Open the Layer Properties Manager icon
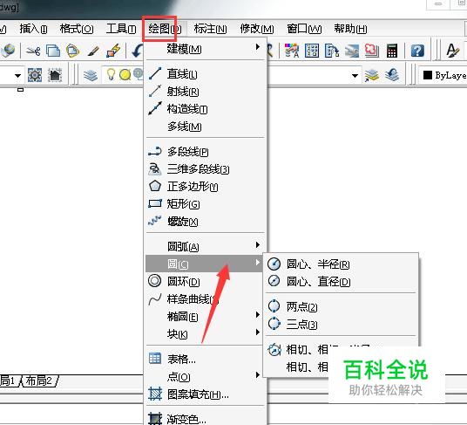This screenshot has width=467, height=425. (x=91, y=75)
